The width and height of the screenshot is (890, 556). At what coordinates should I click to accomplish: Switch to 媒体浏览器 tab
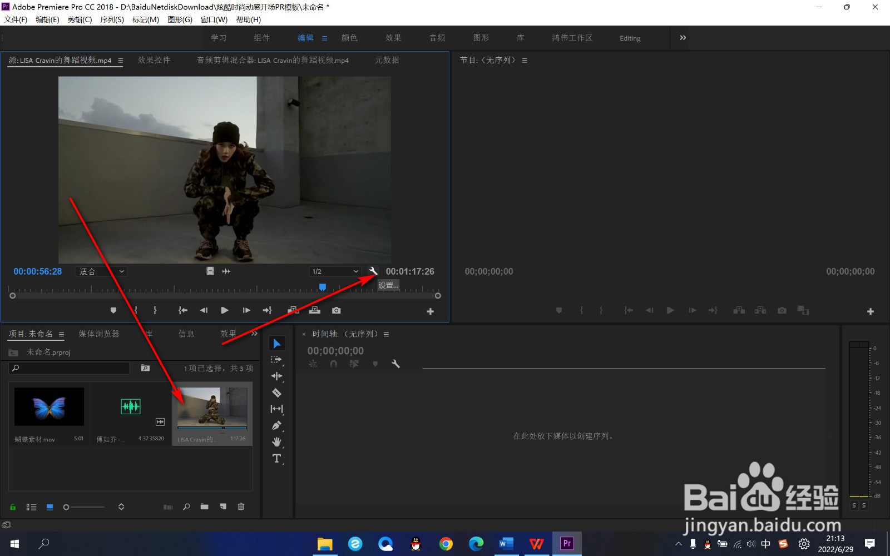coord(99,334)
